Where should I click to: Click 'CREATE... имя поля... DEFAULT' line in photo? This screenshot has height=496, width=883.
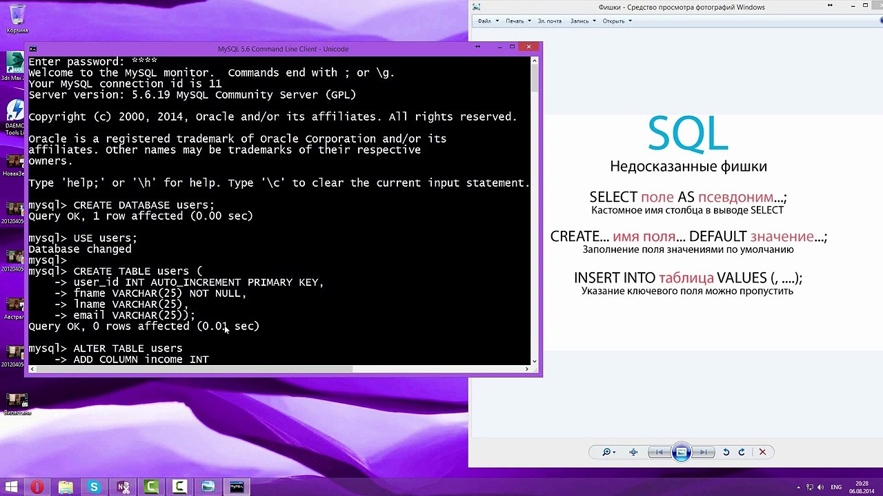point(688,237)
